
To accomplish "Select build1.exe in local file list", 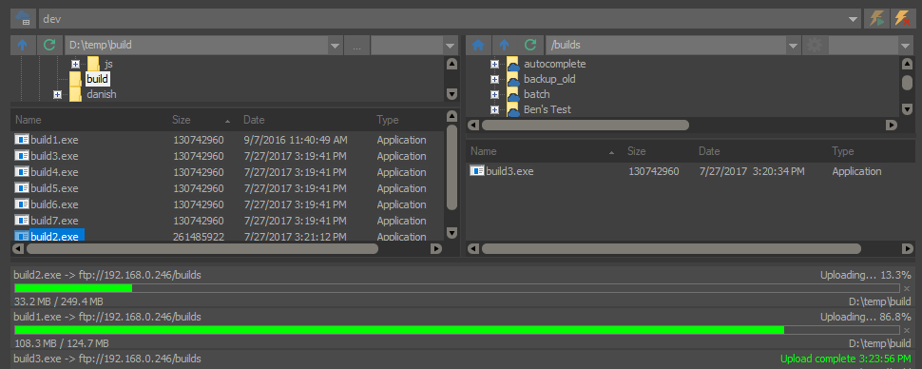I will [54, 140].
